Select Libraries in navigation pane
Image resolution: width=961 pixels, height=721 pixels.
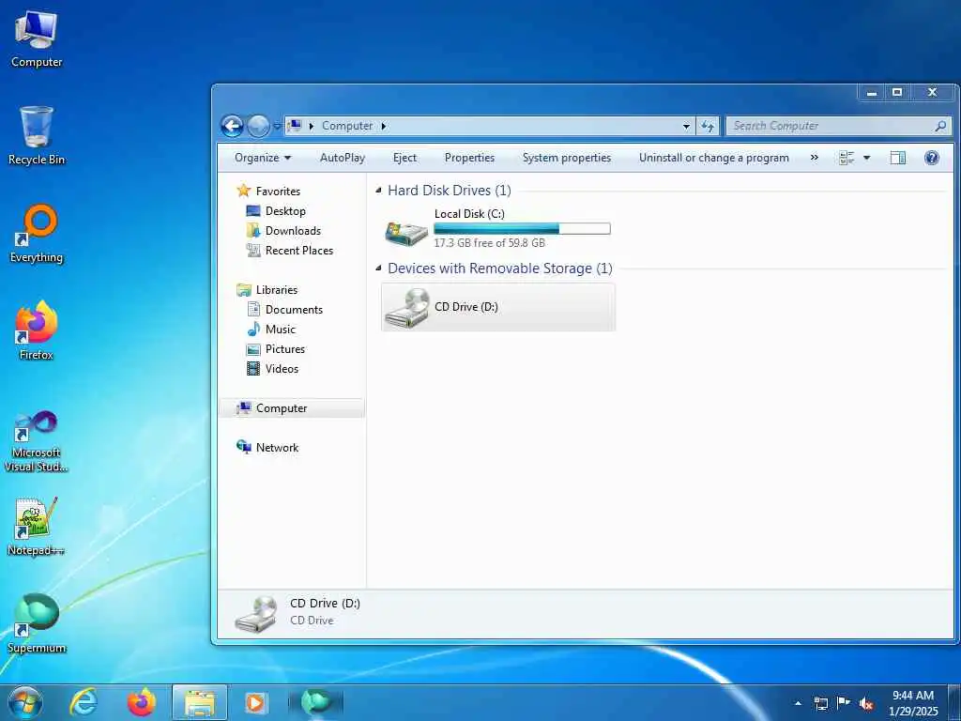click(277, 290)
